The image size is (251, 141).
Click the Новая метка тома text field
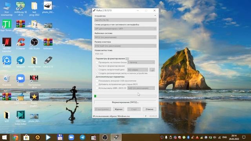click(125, 54)
